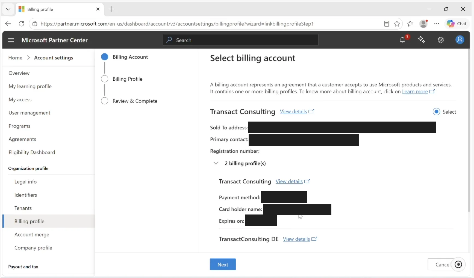
Task: Open the settings gear in Partner Center header
Action: pos(441,40)
